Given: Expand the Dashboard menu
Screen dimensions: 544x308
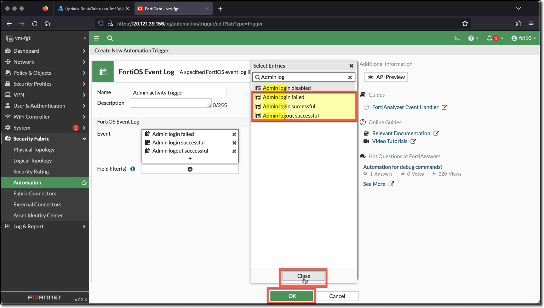Looking at the screenshot, I should (45, 51).
